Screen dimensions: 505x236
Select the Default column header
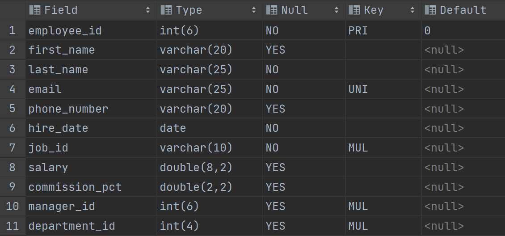tap(463, 10)
